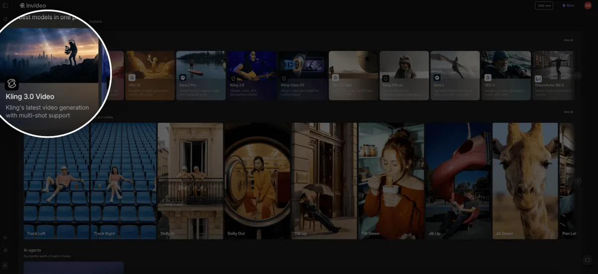This screenshot has height=274, width=598.
Task: Click the Kling icon on the Kling 2.6 card
Action: tap(233, 78)
